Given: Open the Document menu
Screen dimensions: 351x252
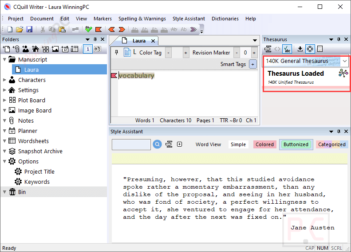Looking at the screenshot, I should pos(42,19).
